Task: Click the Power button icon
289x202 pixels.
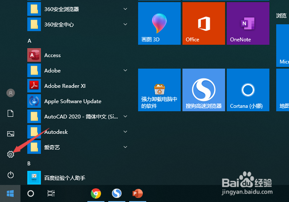Action: click(11, 175)
